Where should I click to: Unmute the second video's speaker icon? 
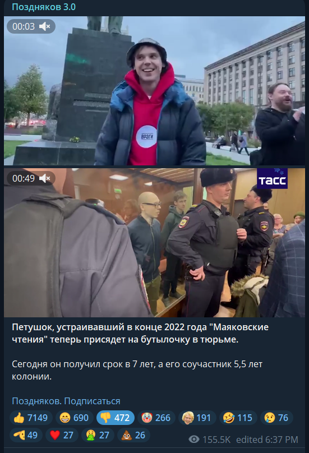click(x=44, y=178)
